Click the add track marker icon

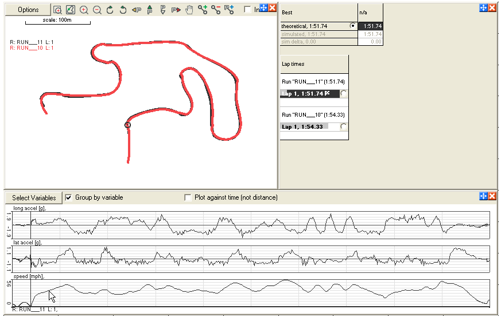(203, 10)
